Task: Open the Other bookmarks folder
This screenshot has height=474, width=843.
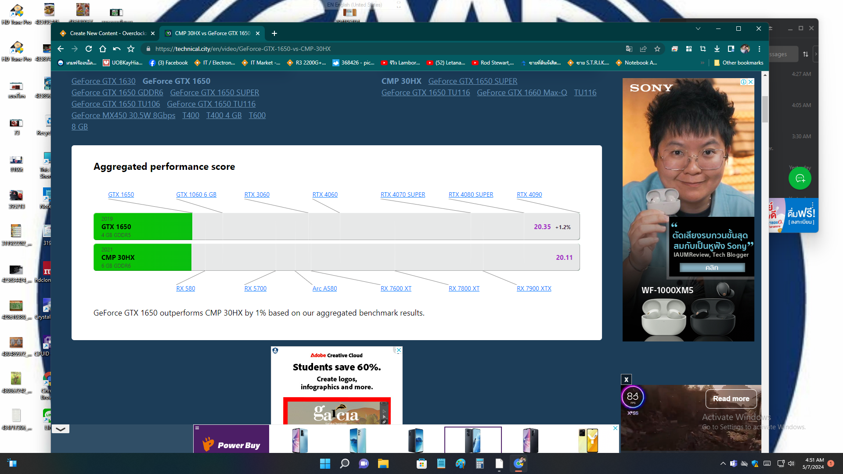Action: click(x=739, y=63)
